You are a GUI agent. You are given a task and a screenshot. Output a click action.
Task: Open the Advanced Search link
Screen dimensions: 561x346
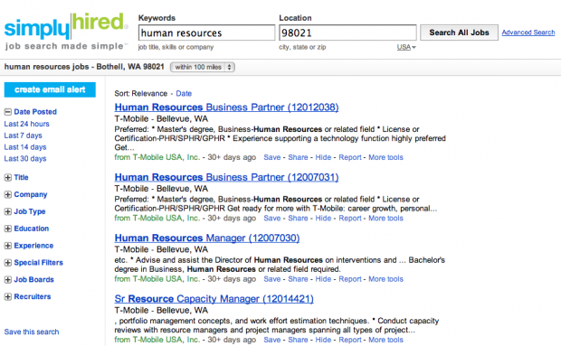tap(528, 33)
